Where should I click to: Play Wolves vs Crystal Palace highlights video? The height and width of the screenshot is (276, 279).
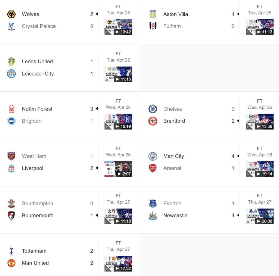click(x=118, y=27)
